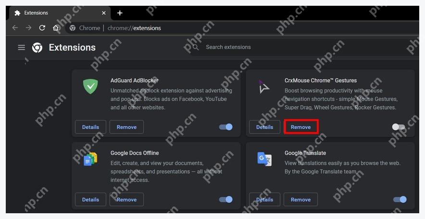This screenshot has height=219, width=425.
Task: Click the 'View translations easily' description
Action: click(x=342, y=167)
